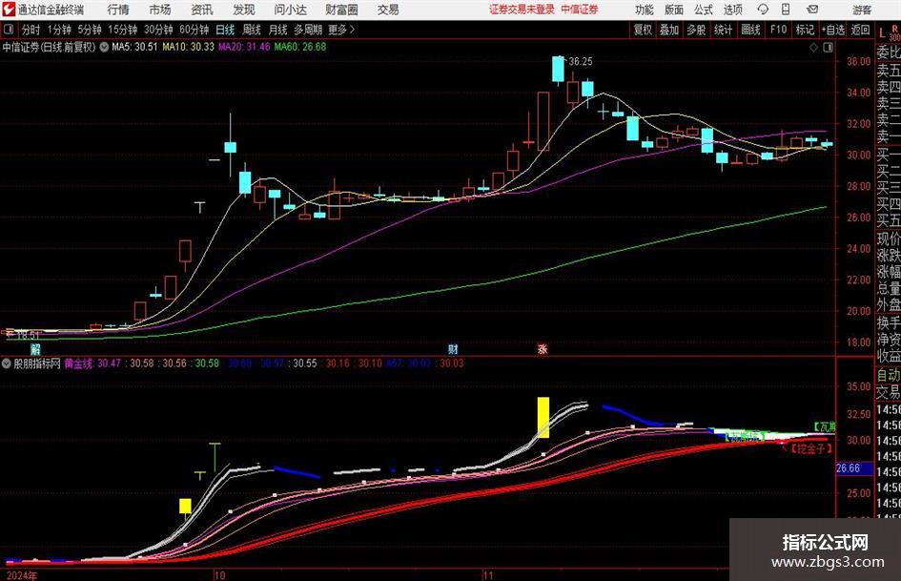Open the headset customer service icon
Viewport: 901px width, 581px height.
pos(763,10)
